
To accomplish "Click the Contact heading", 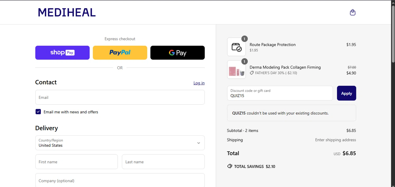I will [x=46, y=82].
